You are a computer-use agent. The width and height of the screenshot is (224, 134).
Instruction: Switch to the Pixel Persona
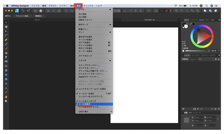pyautogui.click(x=23, y=11)
